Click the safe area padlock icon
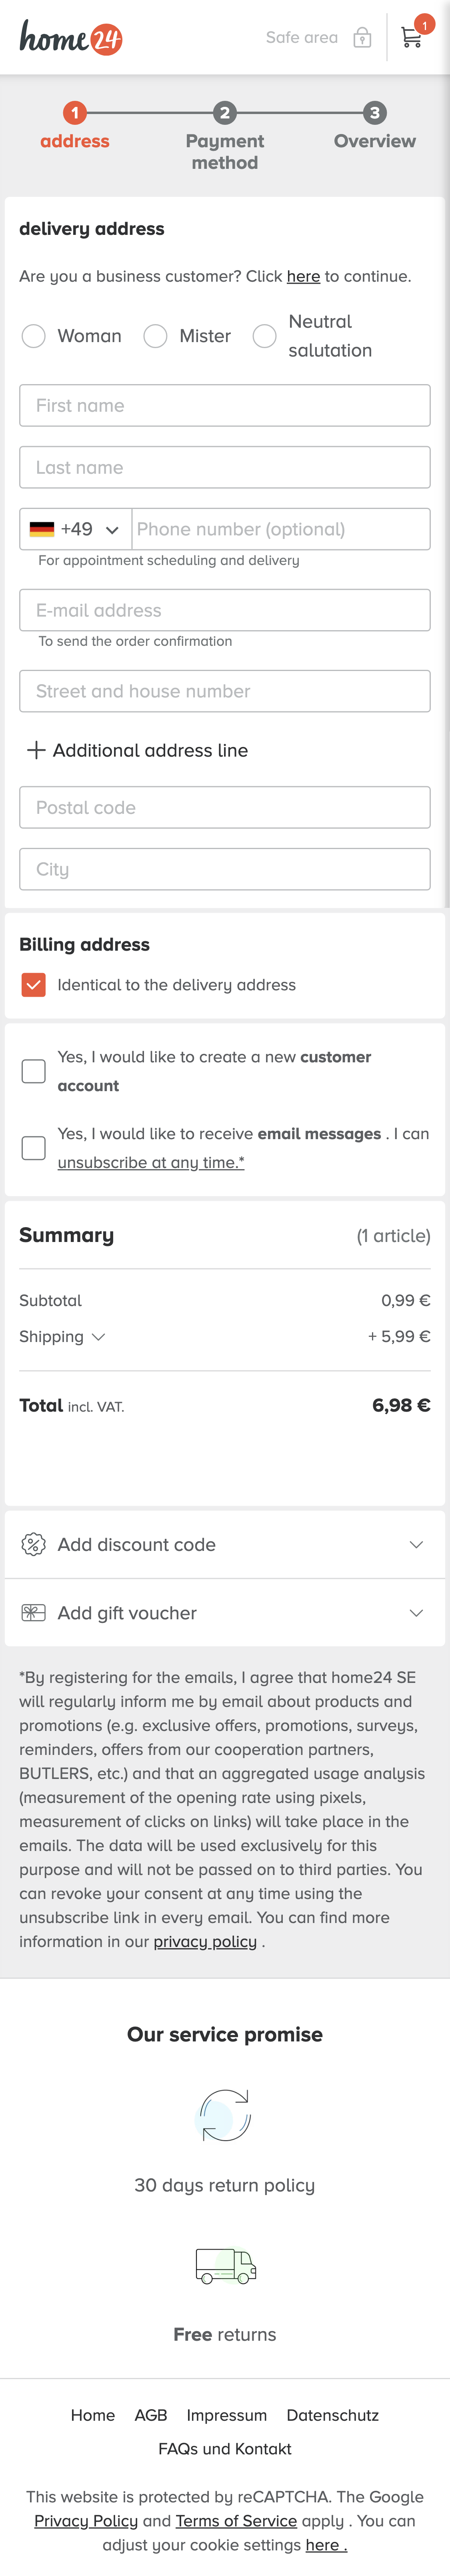 point(362,38)
